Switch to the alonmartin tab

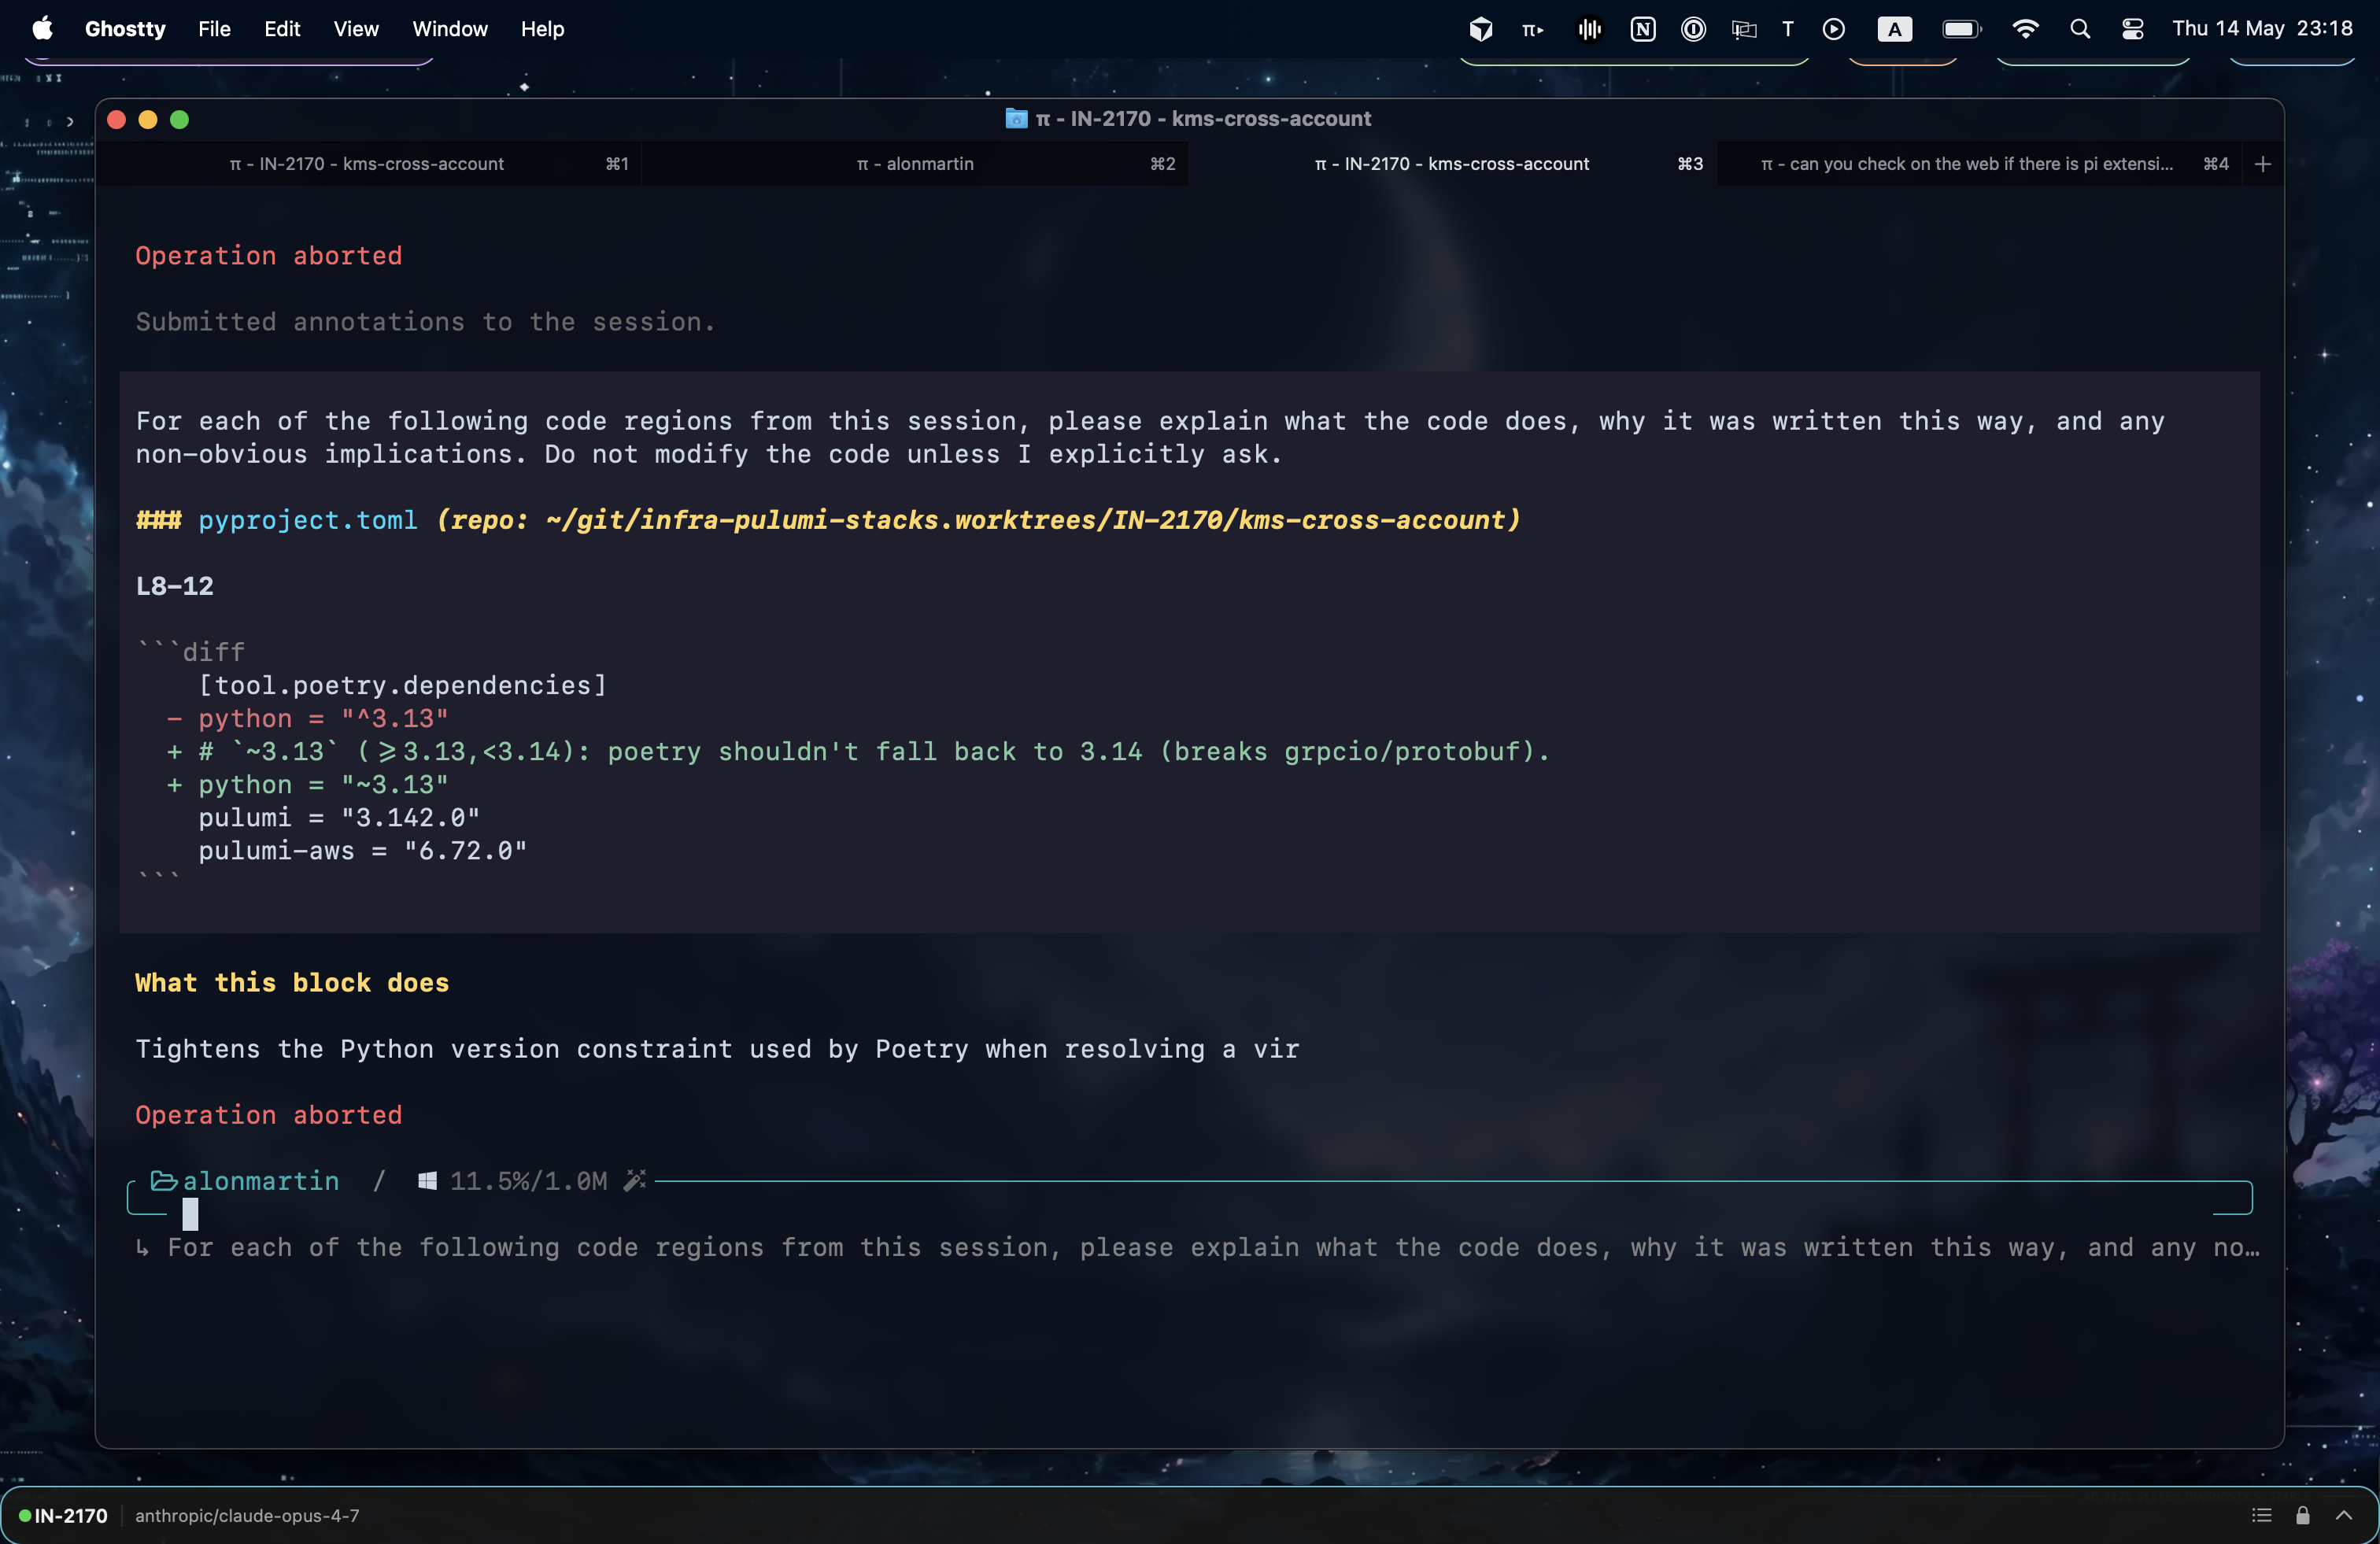(x=915, y=163)
